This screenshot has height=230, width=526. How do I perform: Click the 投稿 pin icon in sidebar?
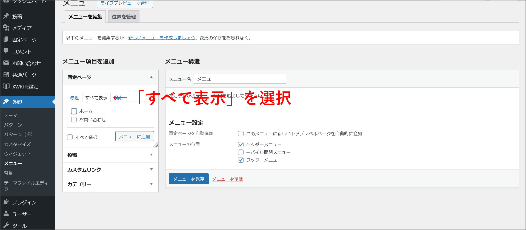[6, 16]
